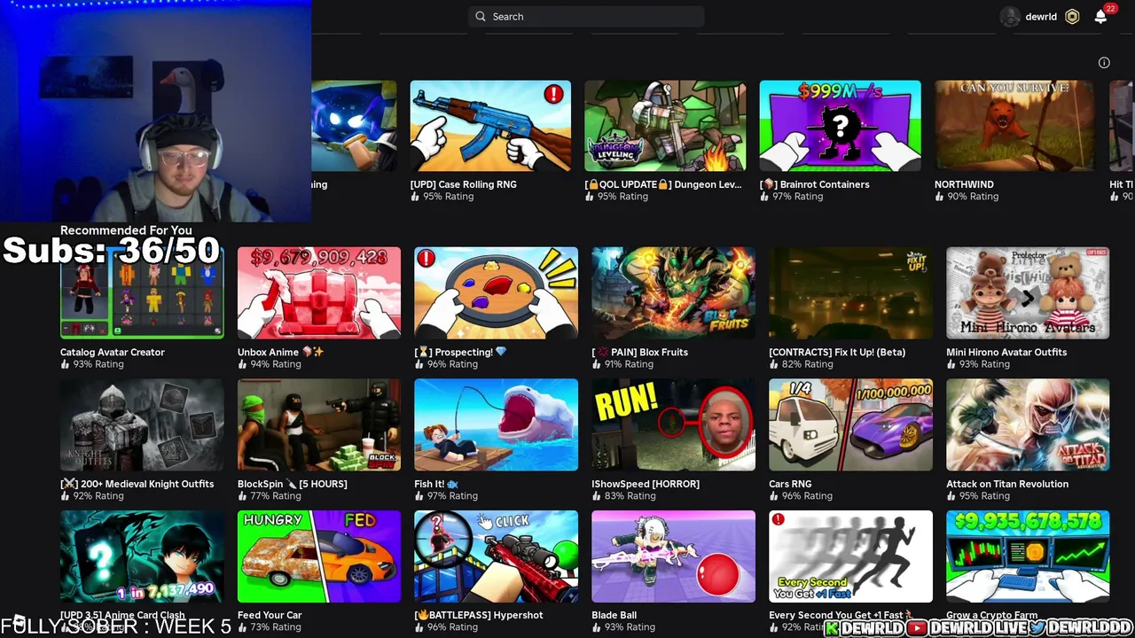Click the thumbs-up icon beside NORTHWIND's 90% Rating
1135x638 pixels.
coord(939,197)
